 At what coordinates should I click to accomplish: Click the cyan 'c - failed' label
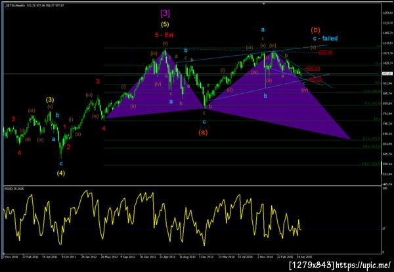pyautogui.click(x=325, y=39)
